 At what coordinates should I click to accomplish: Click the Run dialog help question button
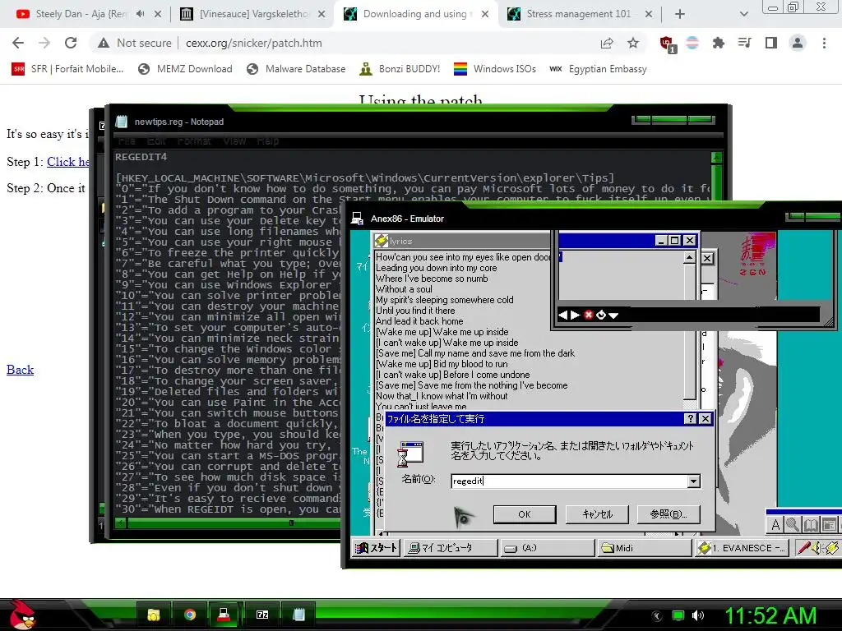point(691,418)
